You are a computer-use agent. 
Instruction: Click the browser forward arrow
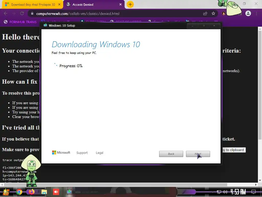[14, 13]
